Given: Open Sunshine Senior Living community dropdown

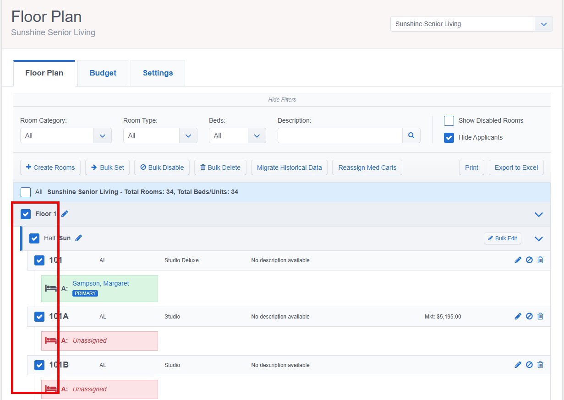Looking at the screenshot, I should 471,24.
